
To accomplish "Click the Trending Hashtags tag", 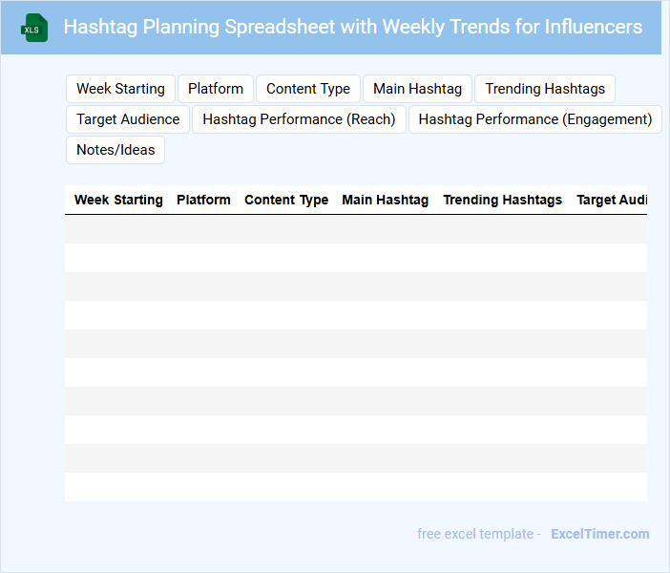I will point(545,89).
